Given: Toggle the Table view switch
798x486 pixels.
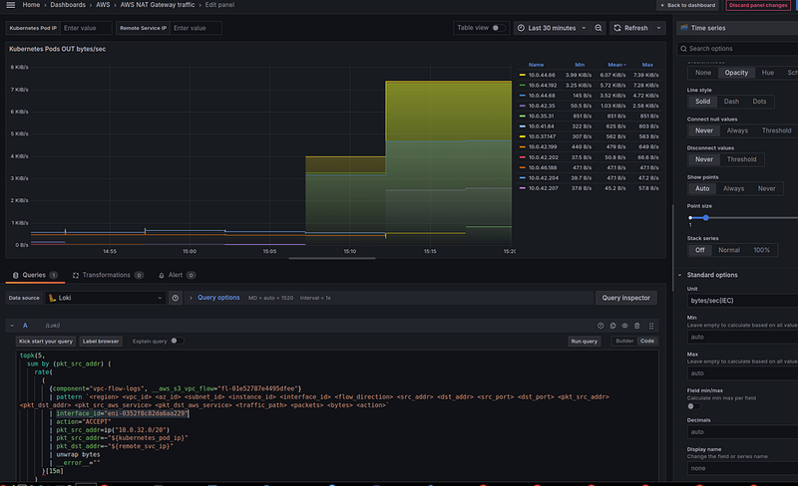Looking at the screenshot, I should pyautogui.click(x=498, y=28).
